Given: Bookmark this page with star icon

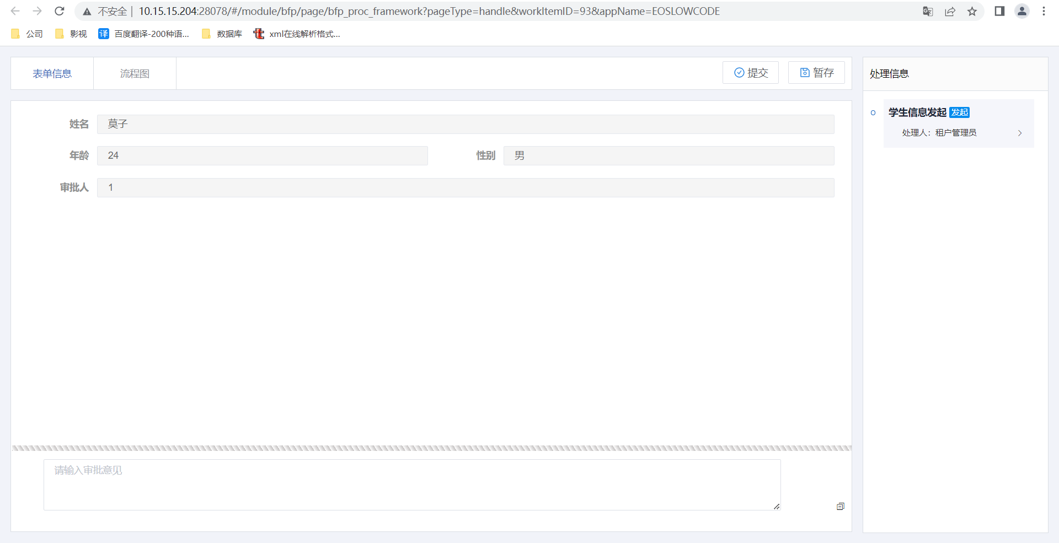Looking at the screenshot, I should point(972,11).
